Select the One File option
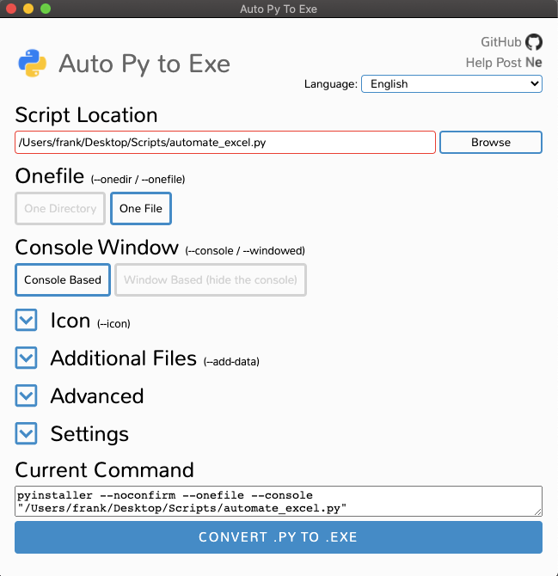Screen dimensions: 558x576 tap(141, 208)
